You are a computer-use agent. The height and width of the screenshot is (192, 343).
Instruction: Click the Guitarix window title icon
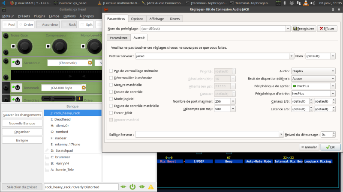point(4,9)
